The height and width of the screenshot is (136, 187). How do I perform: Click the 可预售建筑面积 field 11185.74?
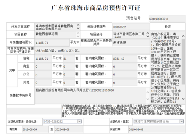pos(52,43)
